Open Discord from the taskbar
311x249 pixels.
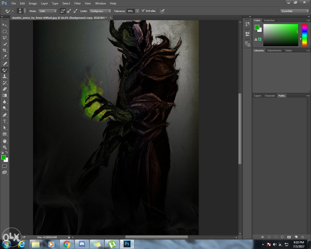point(82,244)
